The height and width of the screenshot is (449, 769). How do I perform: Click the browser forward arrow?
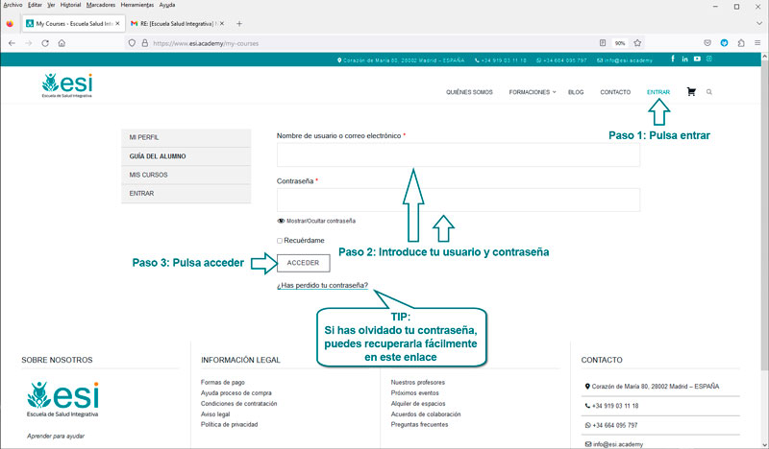[29, 43]
